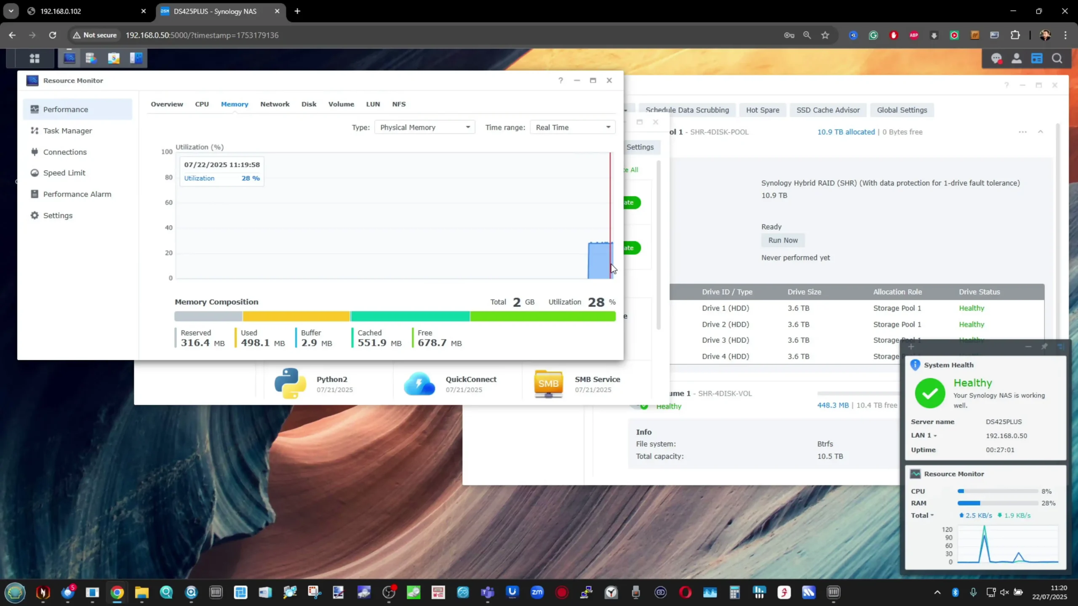Switch to the Disk tab
Viewport: 1078px width, 606px height.
(x=309, y=104)
